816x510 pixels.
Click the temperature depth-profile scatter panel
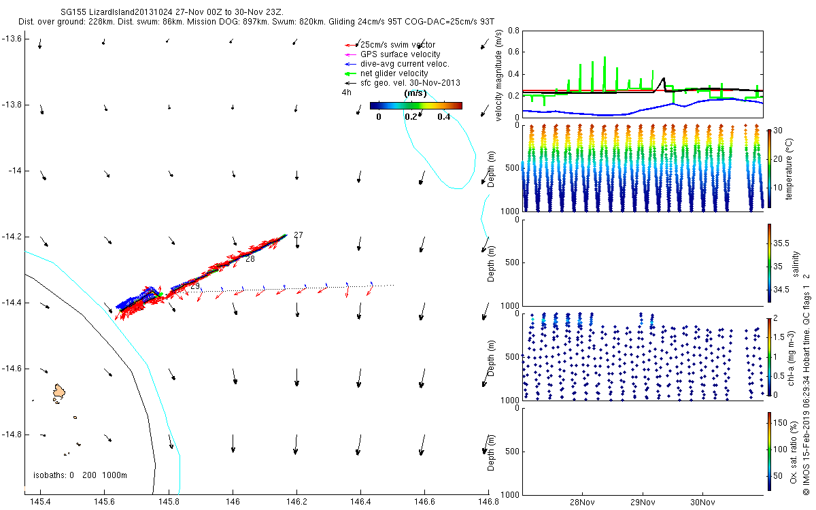643,168
